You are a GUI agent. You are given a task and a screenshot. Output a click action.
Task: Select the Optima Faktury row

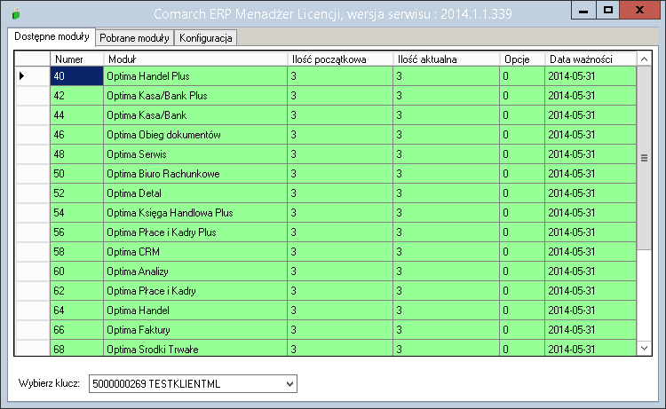[326, 330]
